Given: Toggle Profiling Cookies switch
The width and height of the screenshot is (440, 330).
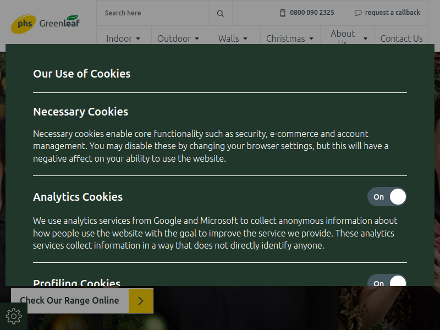Looking at the screenshot, I should 387,280.
